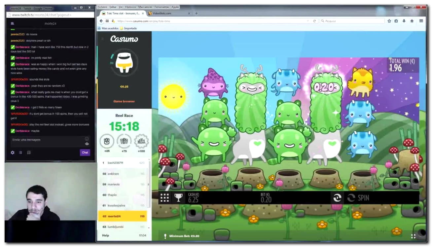The image size is (432, 247).
Task: Enter fullscreen with the corner expand icon
Action: (413, 236)
